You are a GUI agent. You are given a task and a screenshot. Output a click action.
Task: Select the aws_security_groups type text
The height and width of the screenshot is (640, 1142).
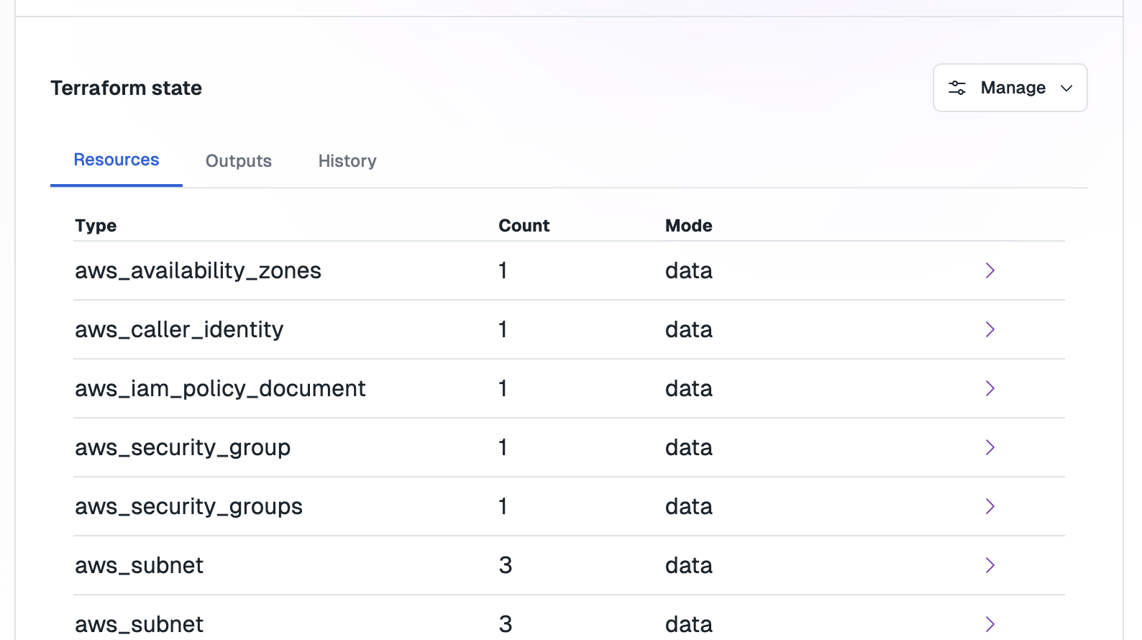(188, 507)
